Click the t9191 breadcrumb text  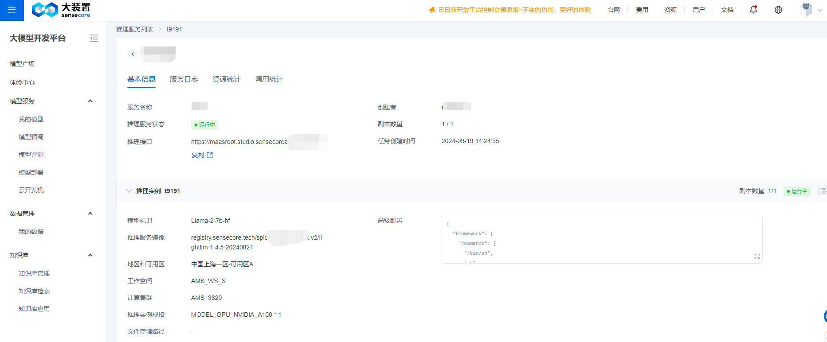[174, 29]
